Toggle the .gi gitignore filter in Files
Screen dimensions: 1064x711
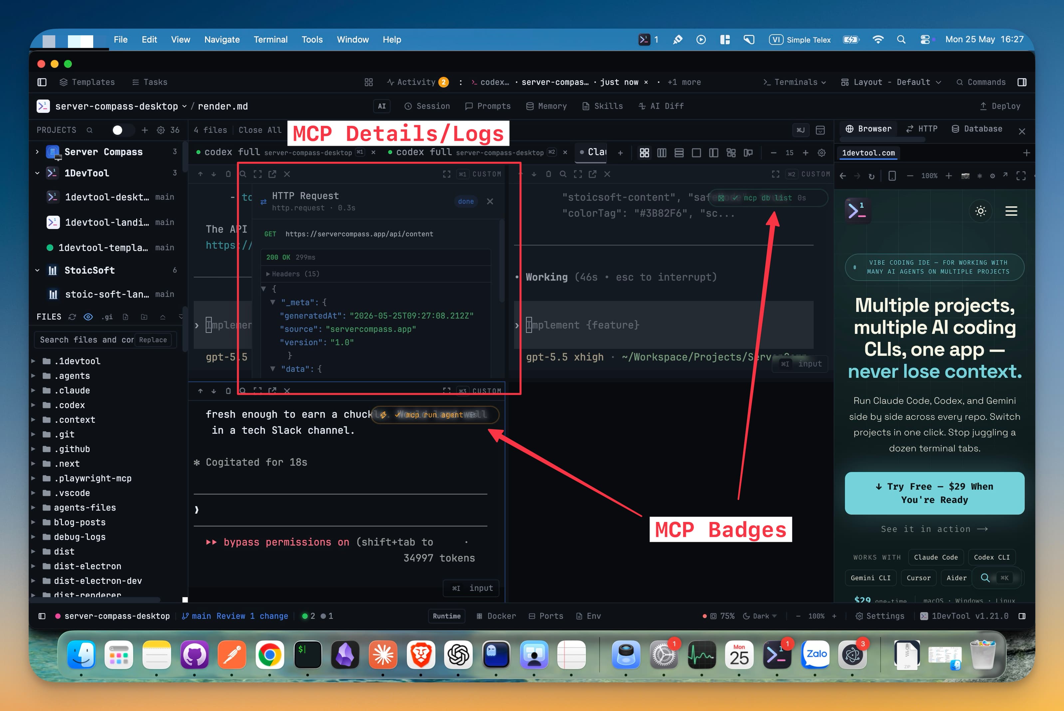107,317
